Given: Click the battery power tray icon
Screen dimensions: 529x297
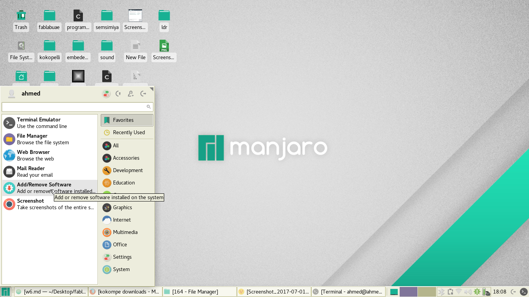Looking at the screenshot, I should pos(486,292).
